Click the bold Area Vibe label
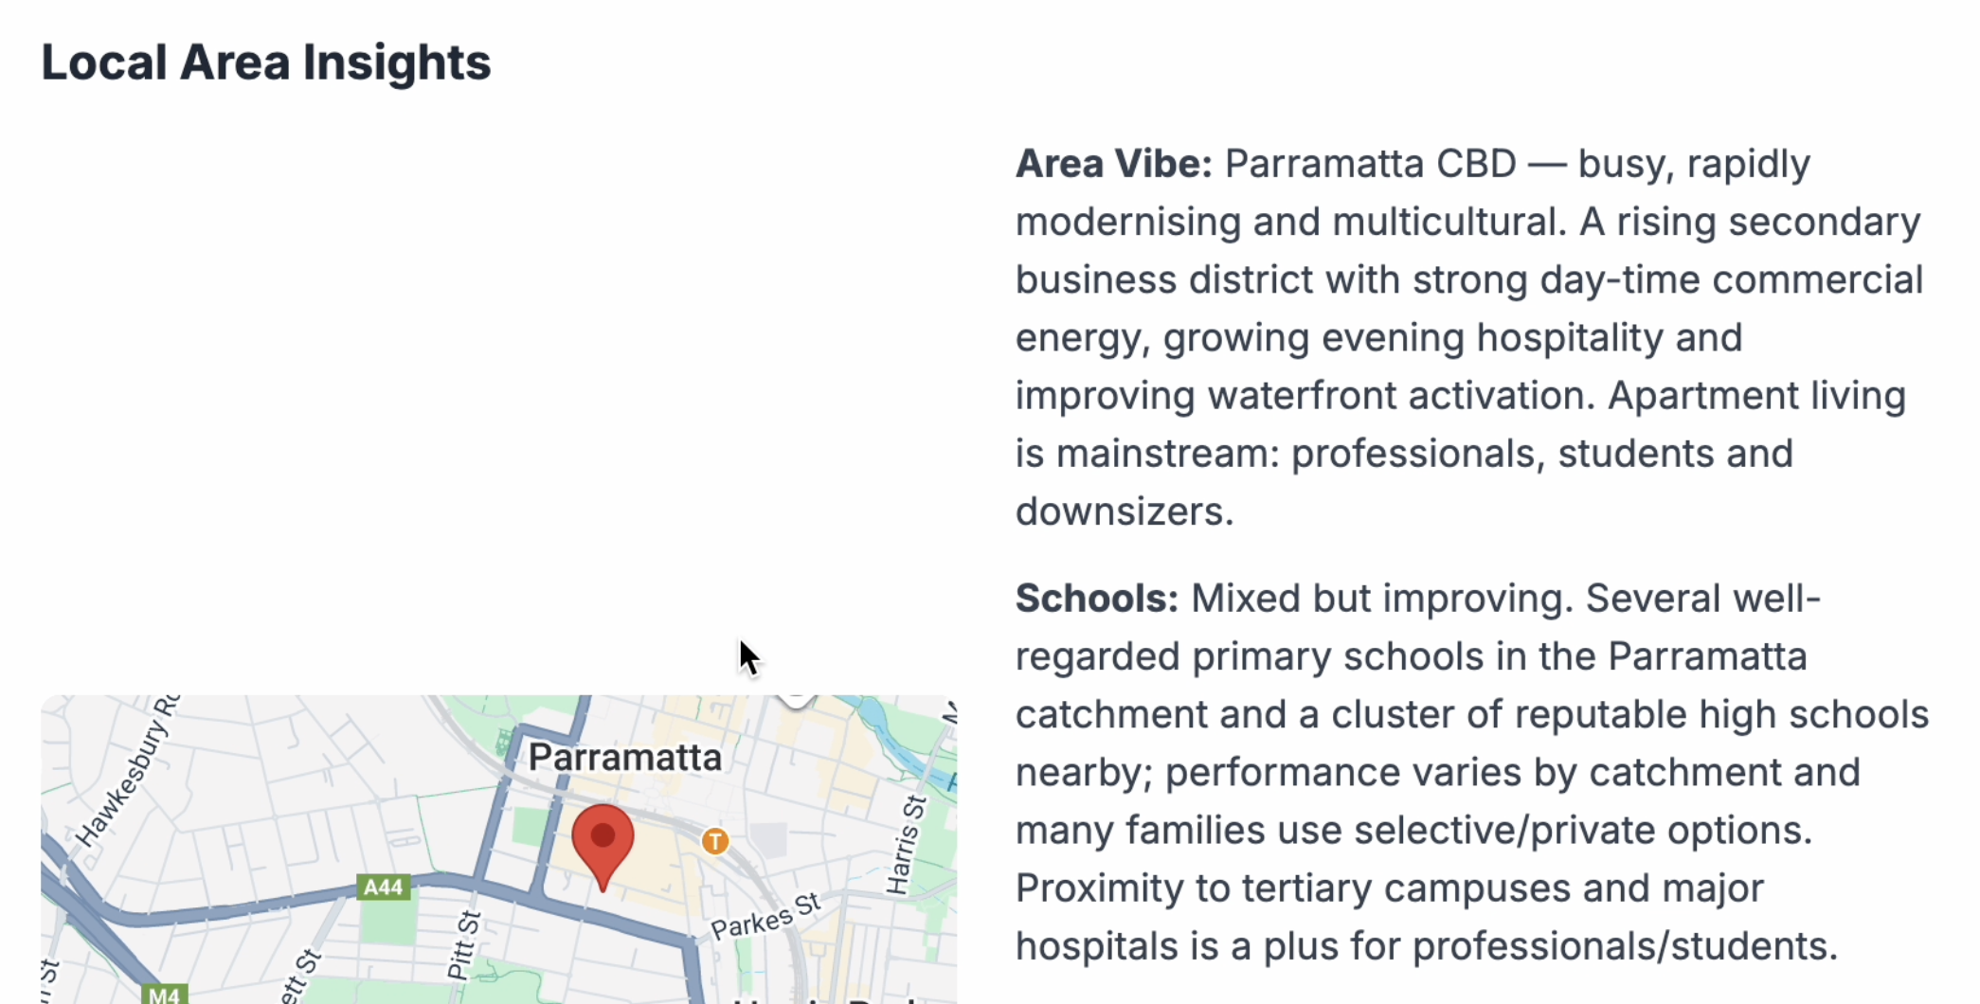 click(1114, 164)
